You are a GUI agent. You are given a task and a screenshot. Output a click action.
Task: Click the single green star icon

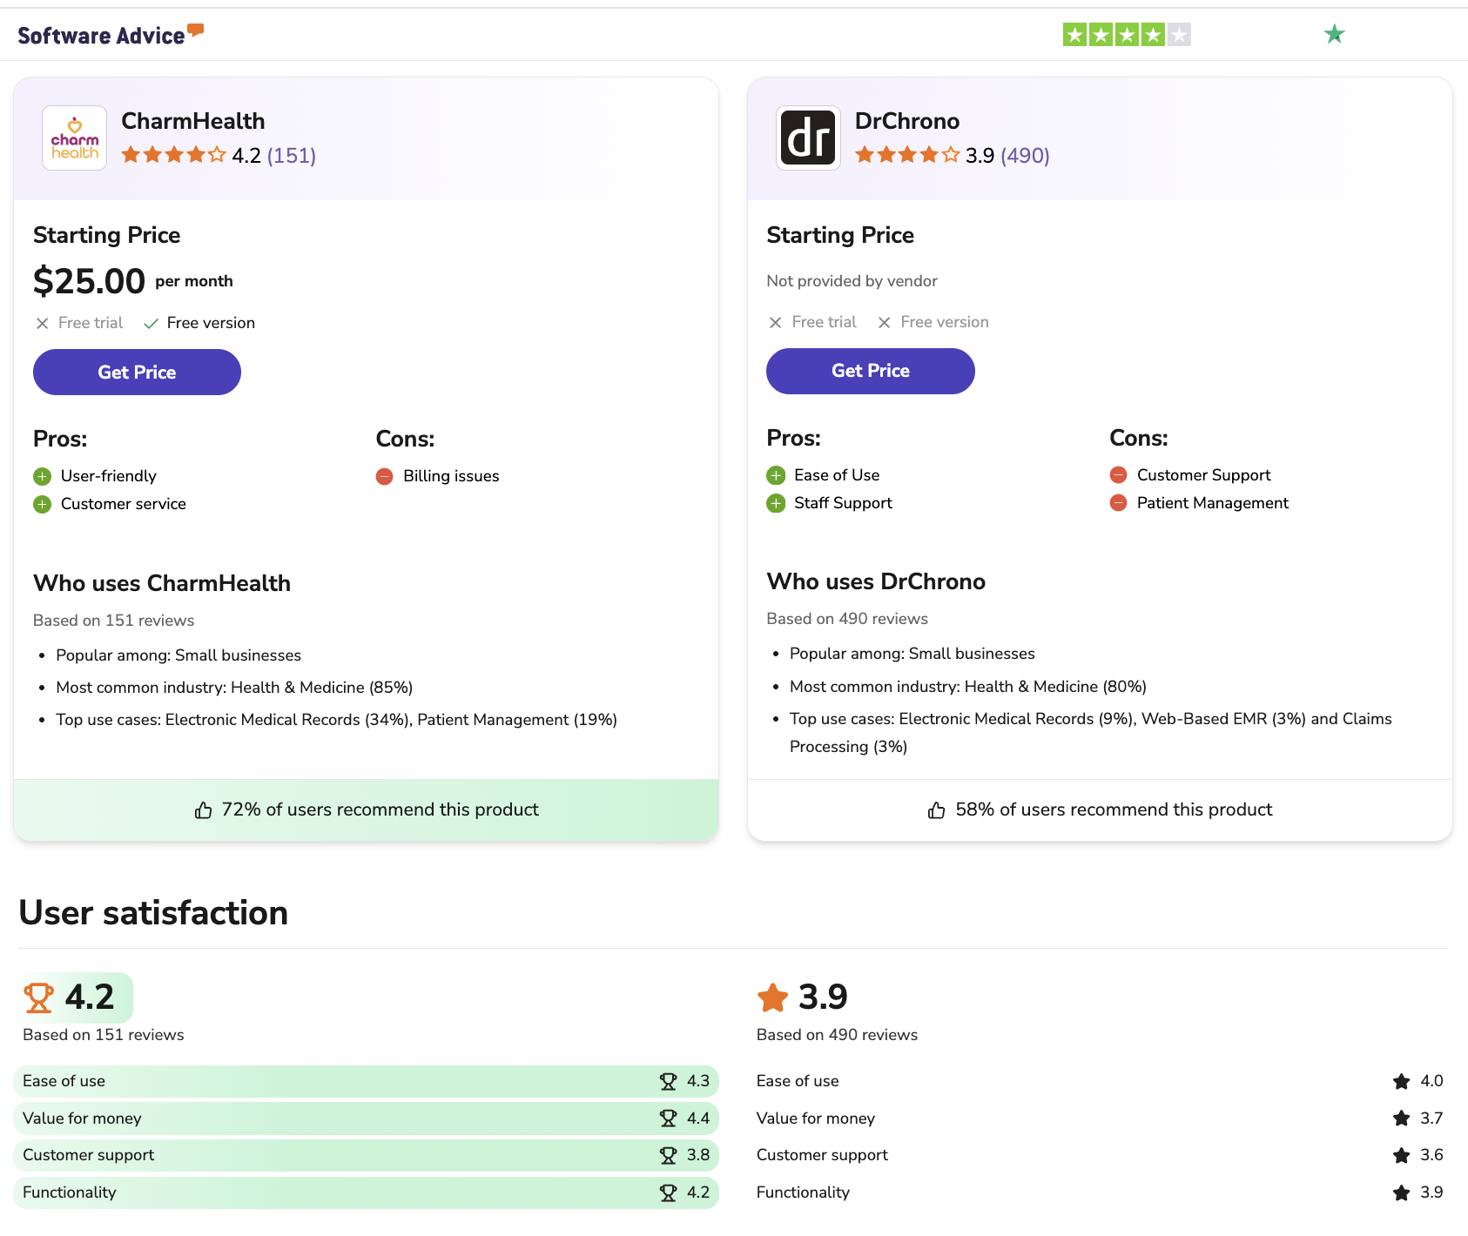(x=1335, y=35)
